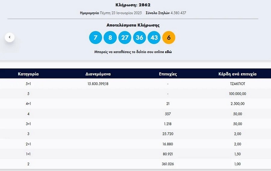Click the draw title Κλήρωση: 2862
Screen dimensions: 271x171
(133, 5)
